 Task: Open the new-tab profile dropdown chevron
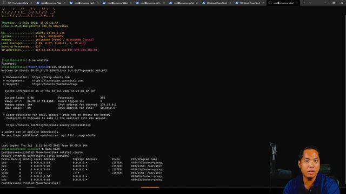click(310, 3)
